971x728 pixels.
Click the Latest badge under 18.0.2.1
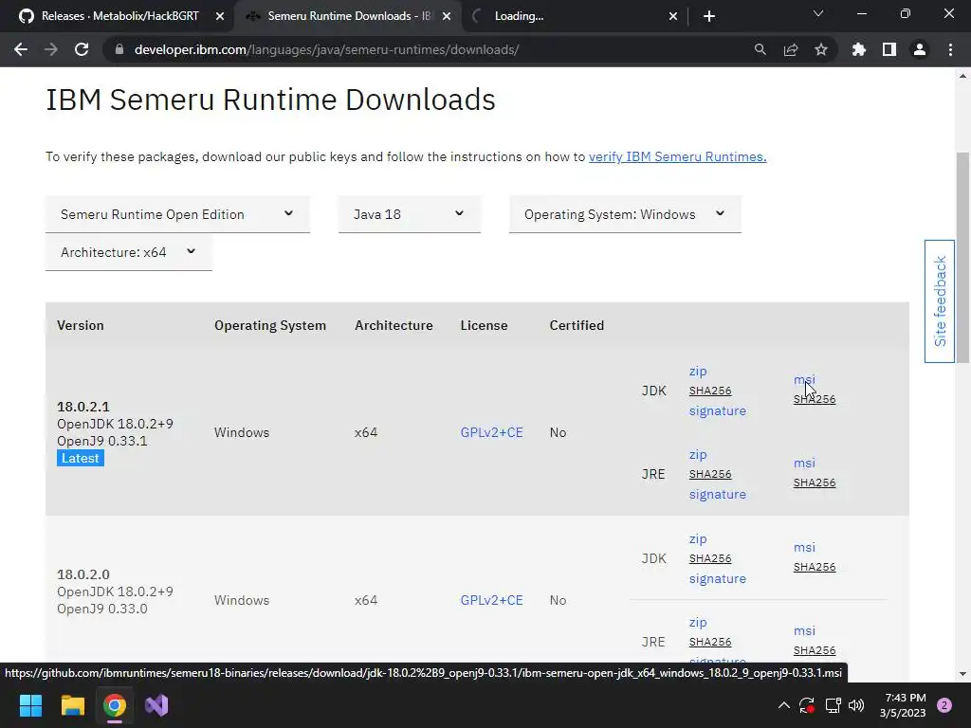click(x=81, y=458)
